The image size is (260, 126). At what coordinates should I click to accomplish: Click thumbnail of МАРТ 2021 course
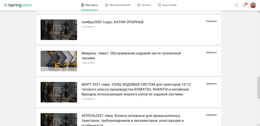tap(59, 92)
